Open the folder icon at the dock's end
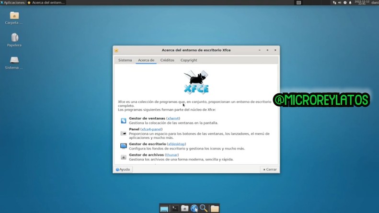Screen dimensions: 379x213 (x=214, y=208)
